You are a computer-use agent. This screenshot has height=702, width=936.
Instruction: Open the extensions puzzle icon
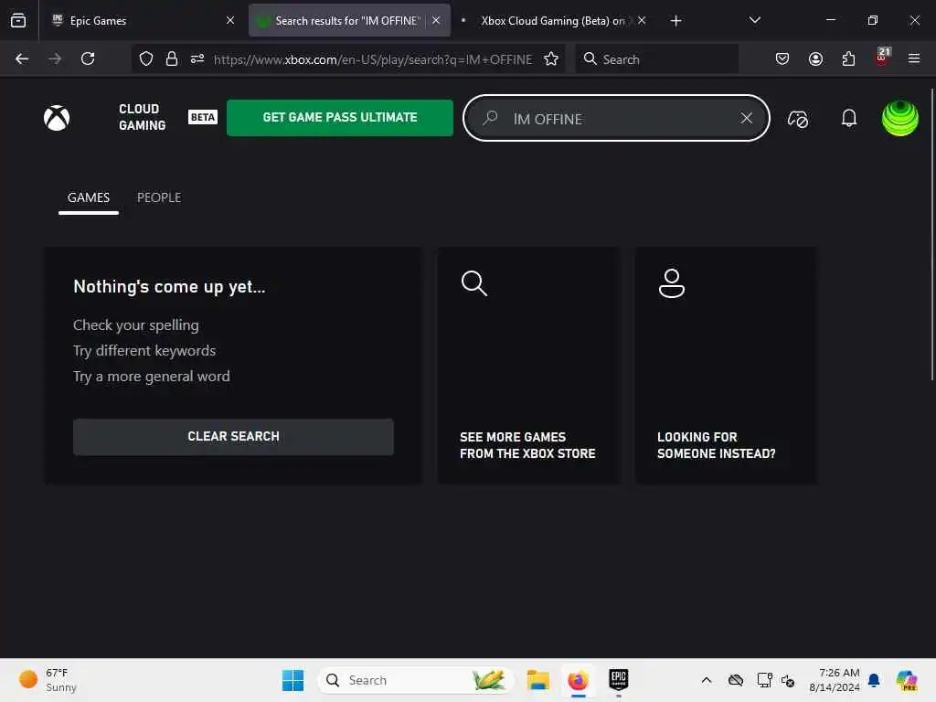(848, 58)
